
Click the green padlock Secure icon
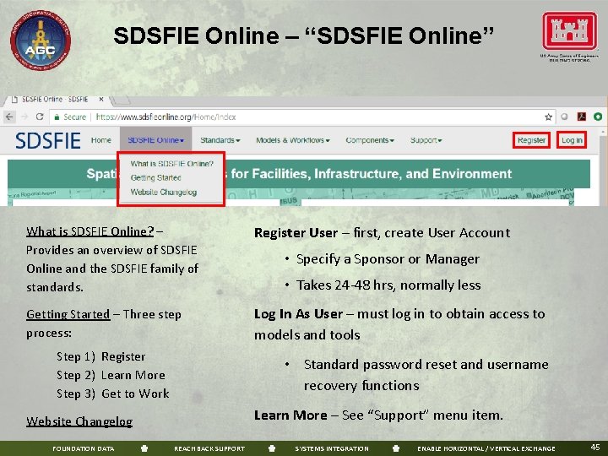pyautogui.click(x=57, y=117)
